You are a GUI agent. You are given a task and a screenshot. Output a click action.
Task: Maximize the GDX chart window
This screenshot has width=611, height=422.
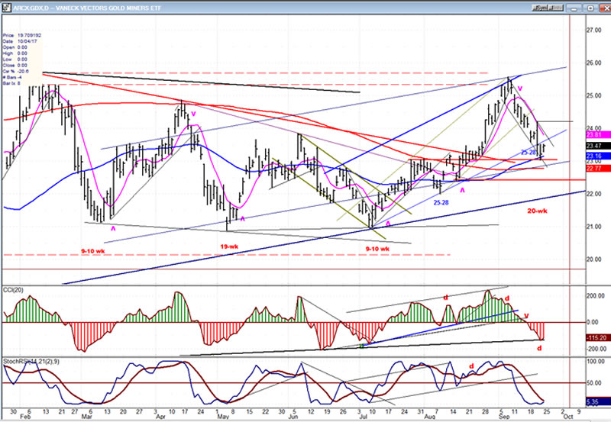coord(590,8)
